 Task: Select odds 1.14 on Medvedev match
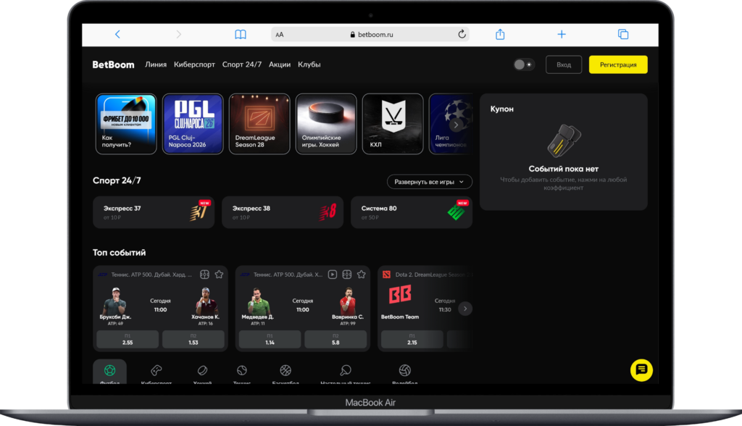270,339
